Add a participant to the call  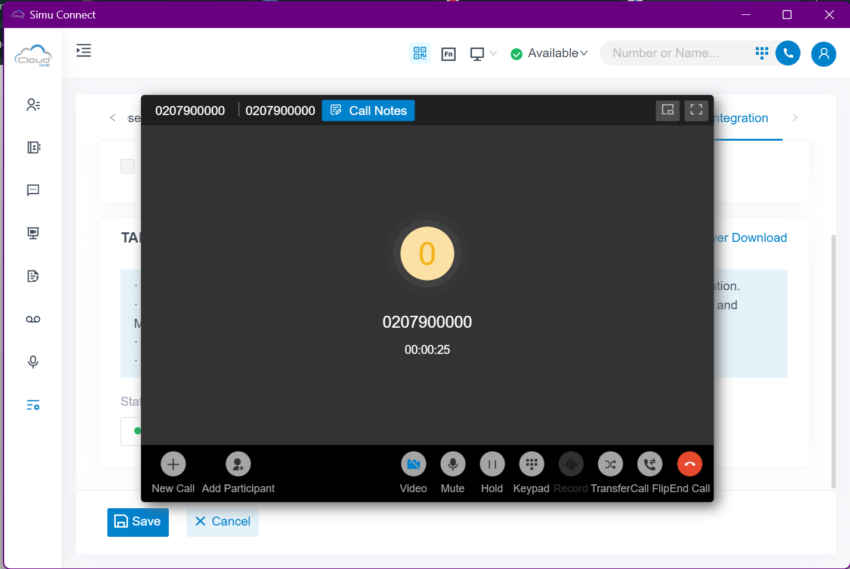(238, 464)
